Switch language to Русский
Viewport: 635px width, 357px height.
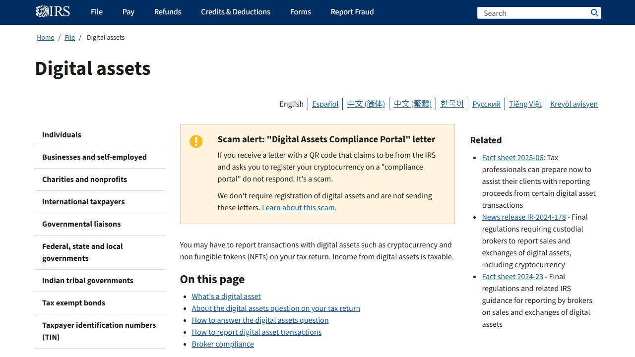point(486,104)
